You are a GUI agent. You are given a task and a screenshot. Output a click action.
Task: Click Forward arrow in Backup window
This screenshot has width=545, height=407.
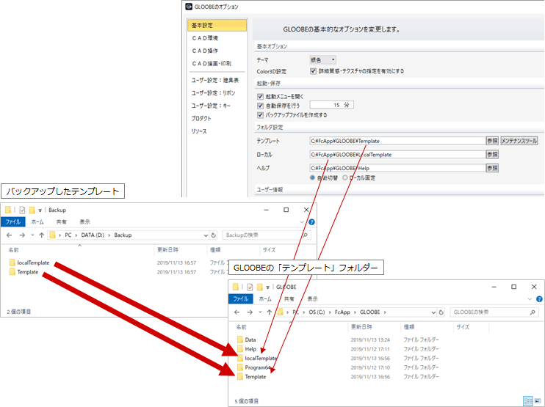(22, 235)
